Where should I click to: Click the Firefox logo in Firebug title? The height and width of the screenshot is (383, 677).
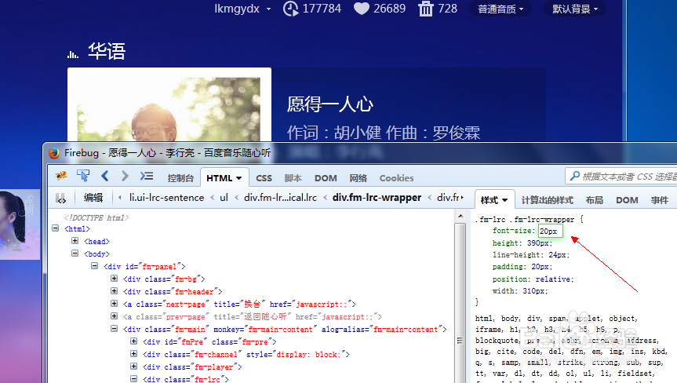point(54,153)
